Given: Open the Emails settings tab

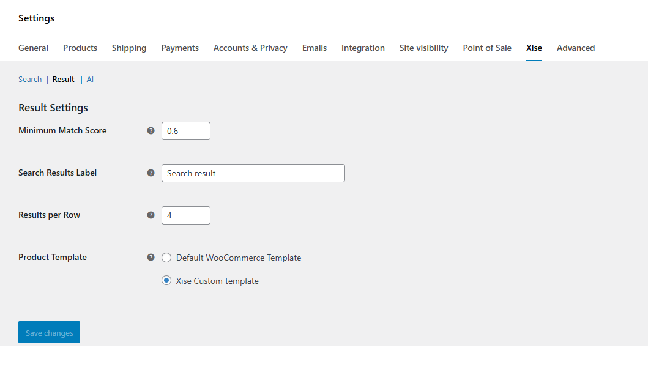Looking at the screenshot, I should [x=315, y=48].
